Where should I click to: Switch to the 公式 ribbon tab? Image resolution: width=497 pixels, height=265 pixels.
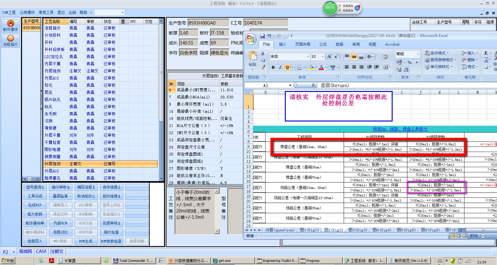pos(323,44)
